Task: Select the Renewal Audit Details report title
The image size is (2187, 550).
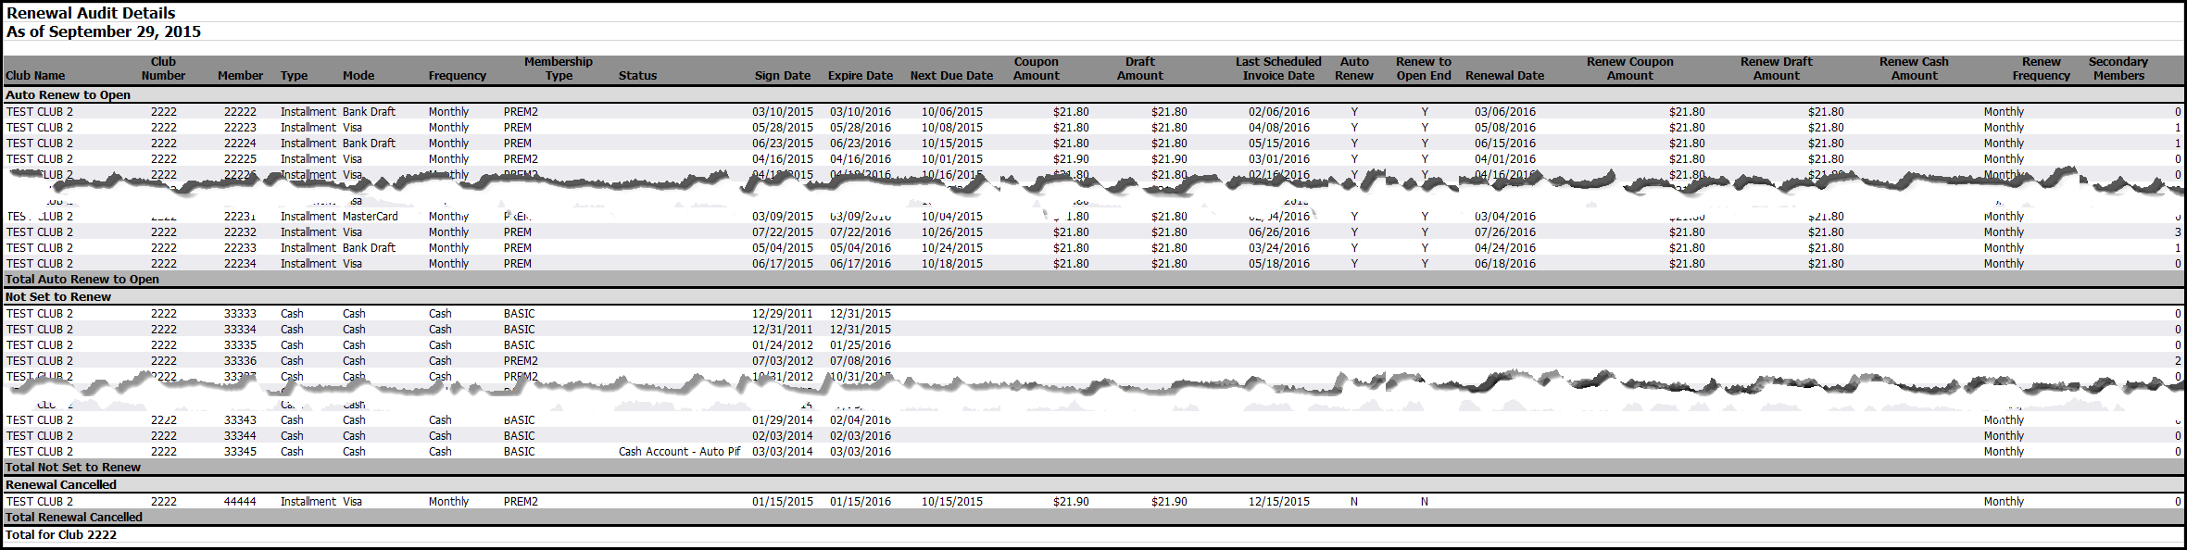Action: pyautogui.click(x=91, y=13)
